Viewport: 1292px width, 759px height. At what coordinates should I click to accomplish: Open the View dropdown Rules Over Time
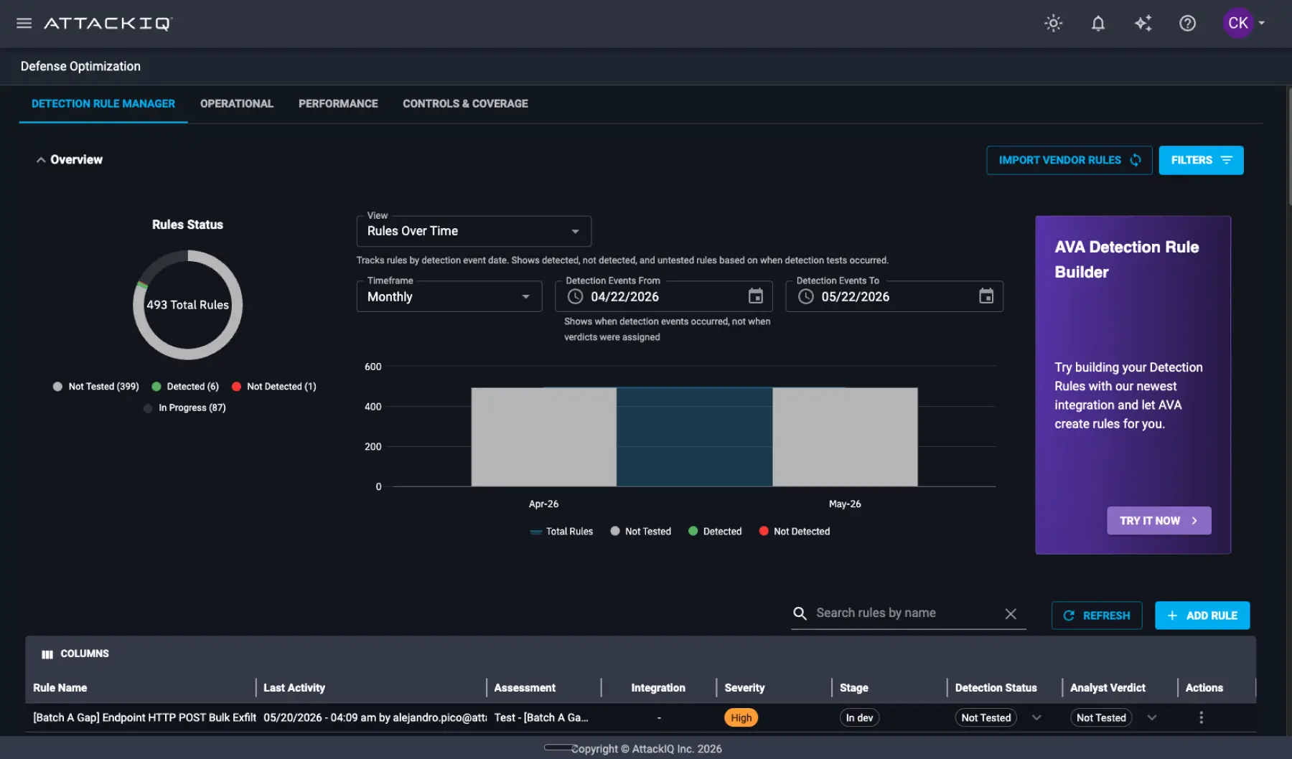(474, 231)
